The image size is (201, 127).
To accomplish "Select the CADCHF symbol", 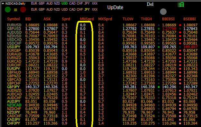I will click(x=14, y=116).
